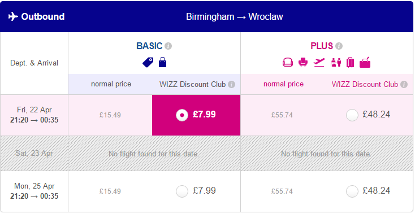Click the armchair icon under PLUS
415x214 pixels.
pyautogui.click(x=303, y=63)
